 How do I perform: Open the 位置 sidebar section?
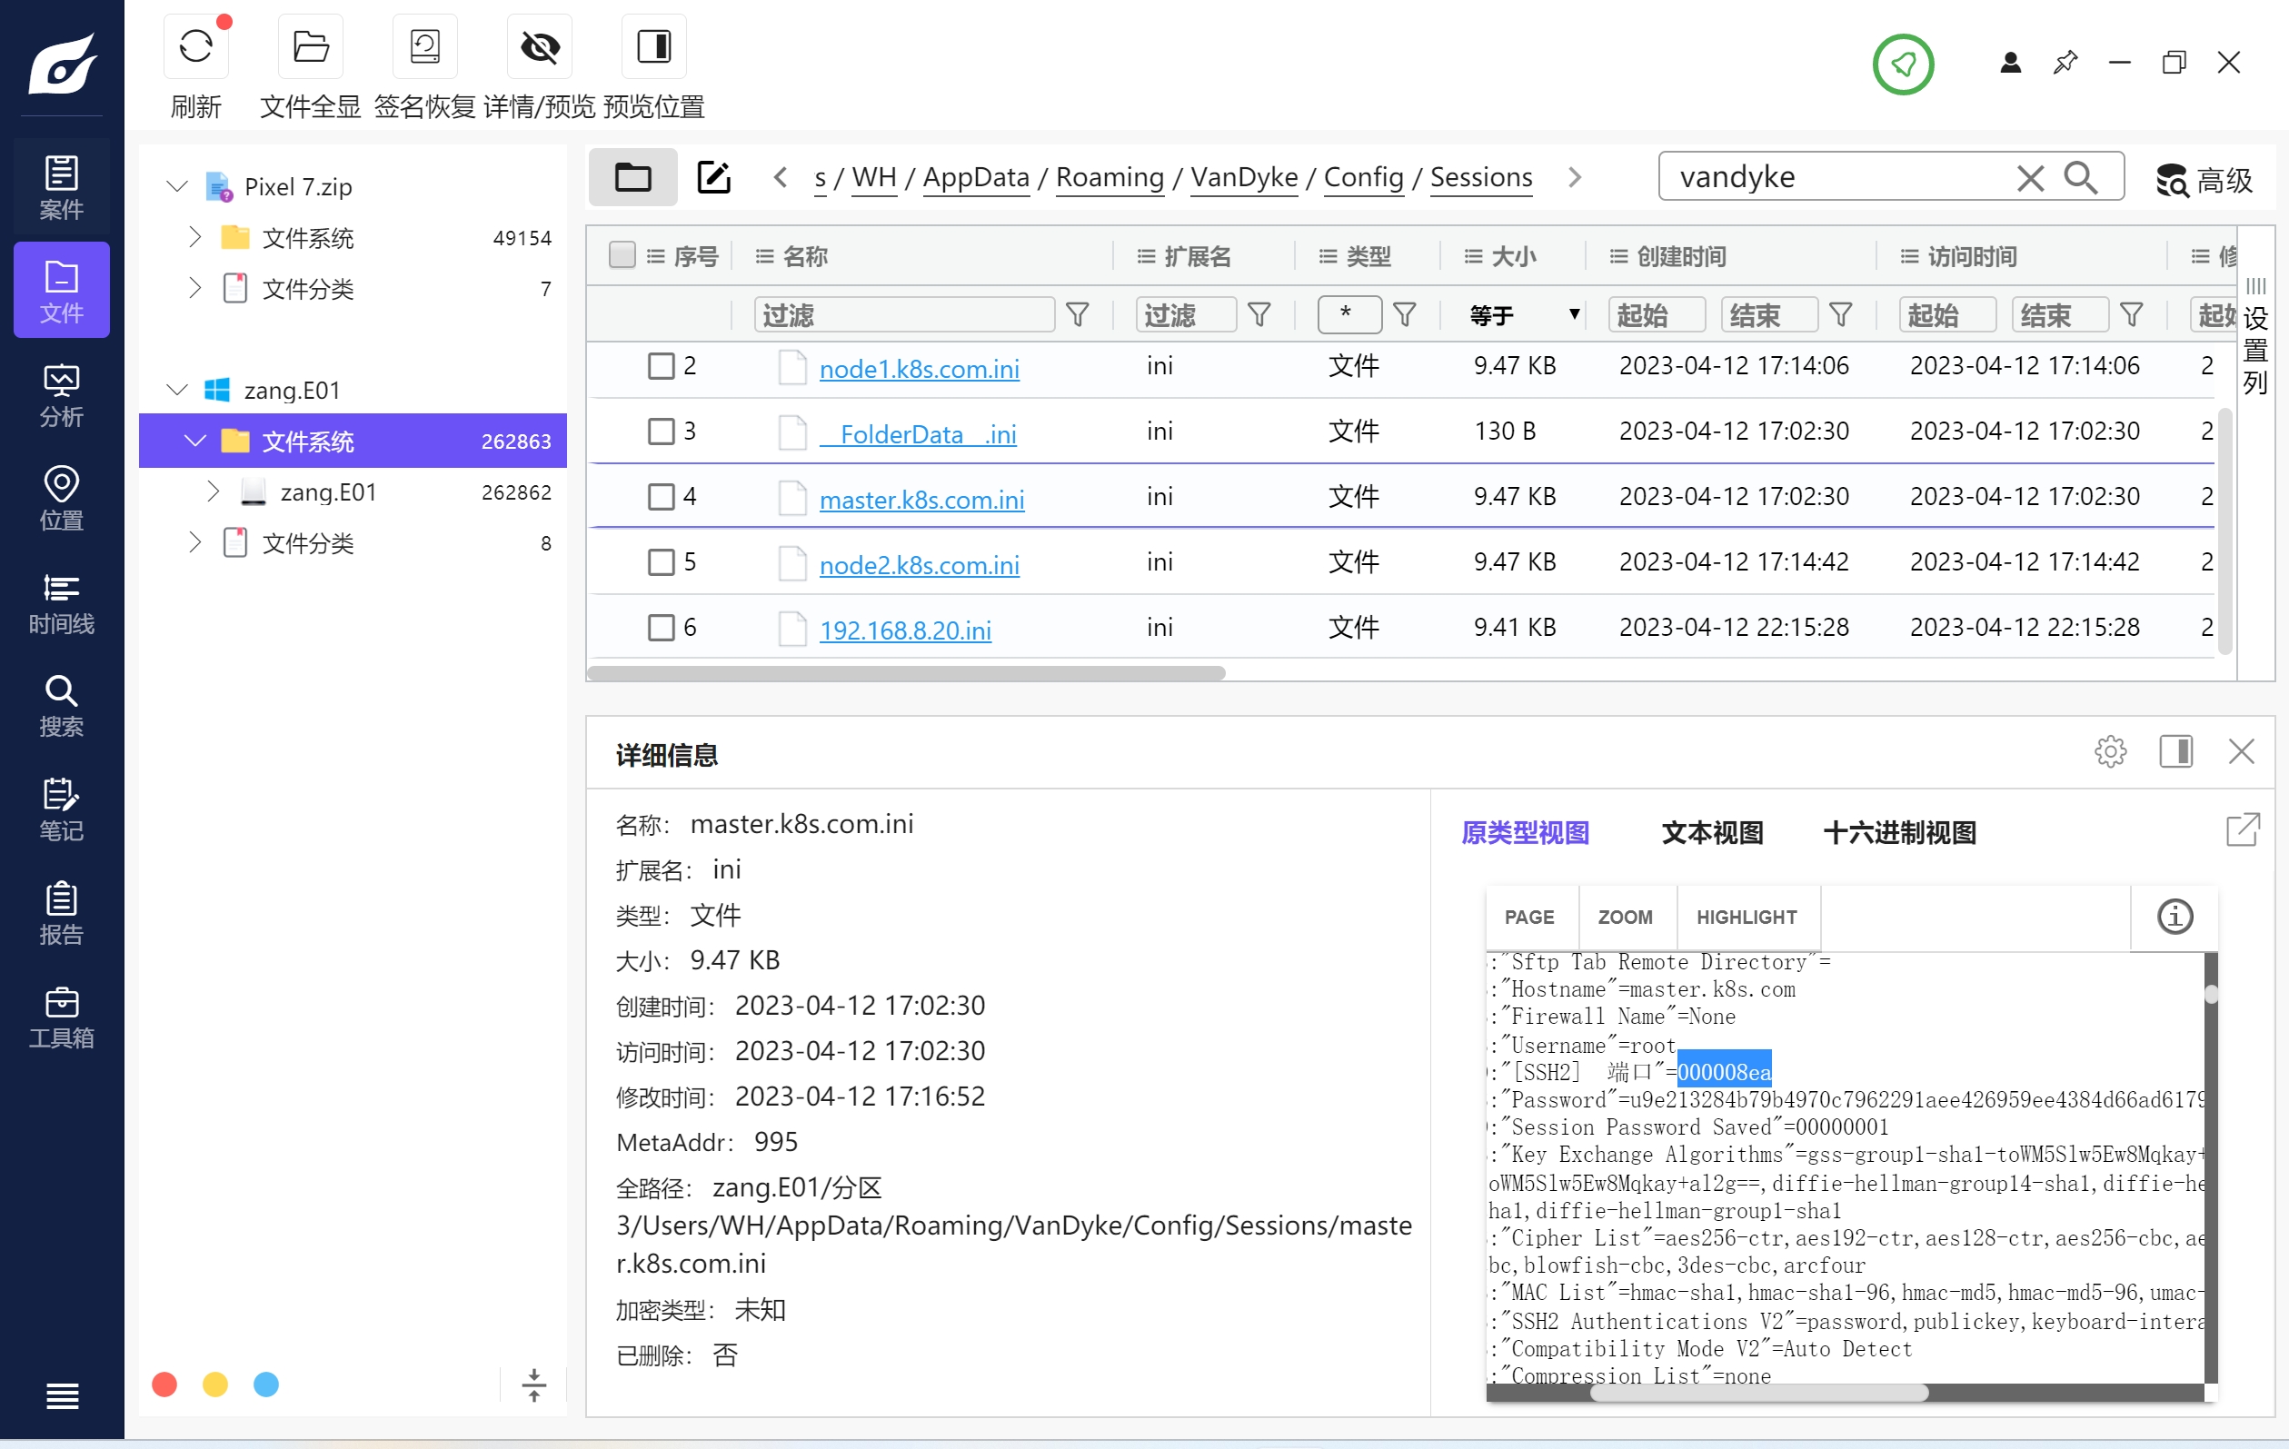pyautogui.click(x=62, y=497)
